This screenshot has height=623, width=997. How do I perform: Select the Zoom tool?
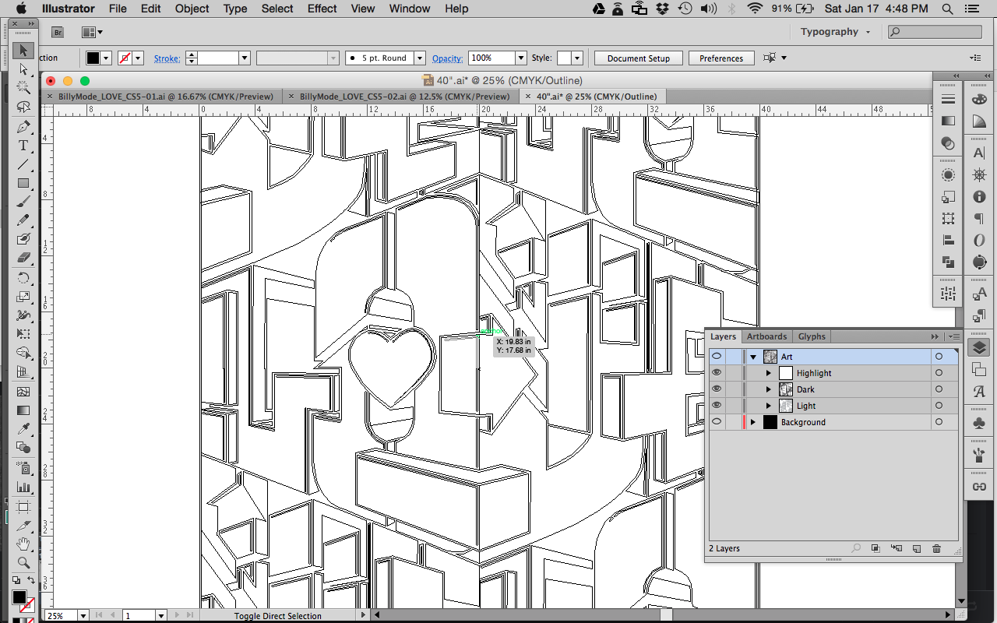pos(23,561)
